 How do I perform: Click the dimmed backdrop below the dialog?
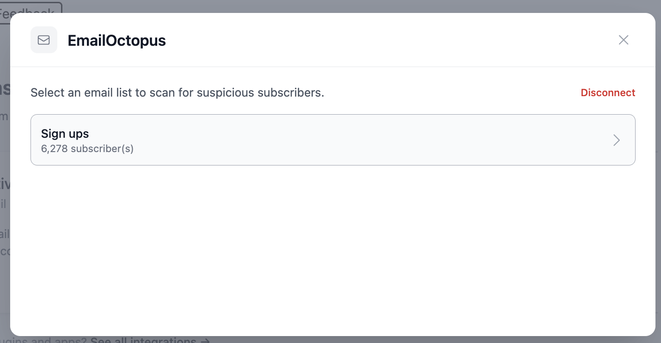click(x=416, y=340)
